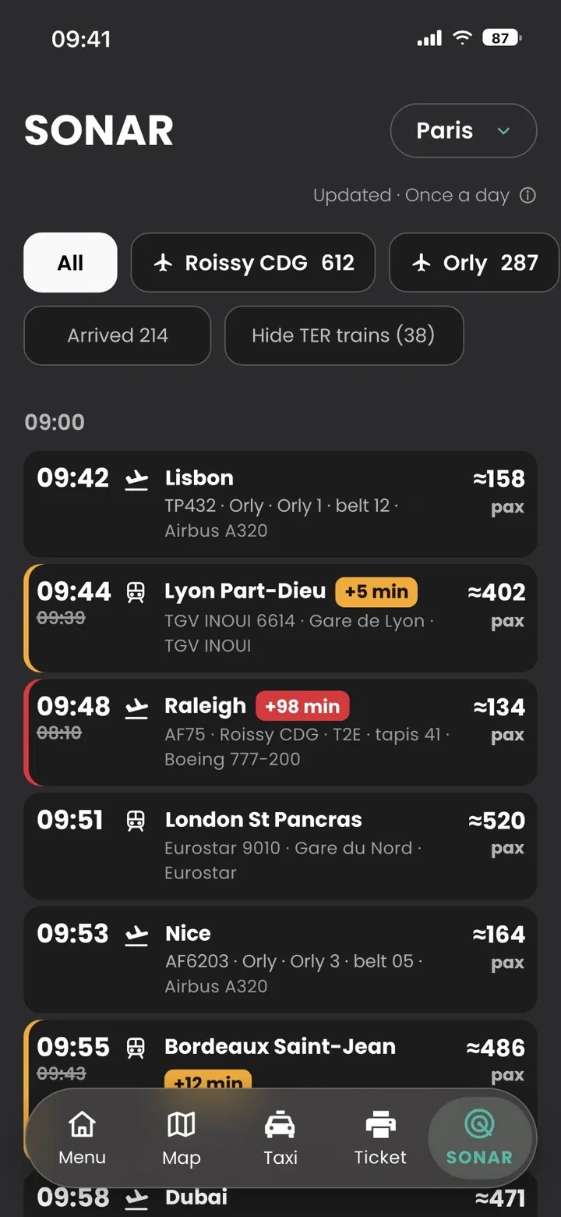Open the Menu home icon
The image size is (561, 1217).
[82, 1124]
